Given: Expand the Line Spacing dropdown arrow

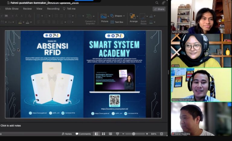Looking at the screenshot, I should 72,16.
